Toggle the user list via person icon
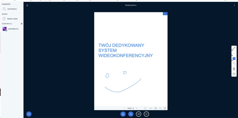The image size is (238, 118). pyautogui.click(x=27, y=5)
